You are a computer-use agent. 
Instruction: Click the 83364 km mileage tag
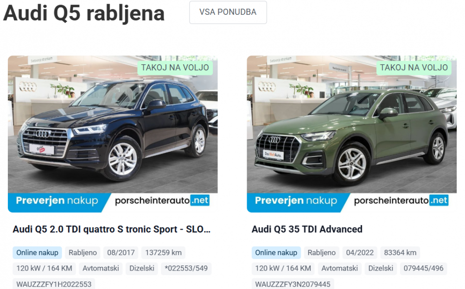pos(400,252)
